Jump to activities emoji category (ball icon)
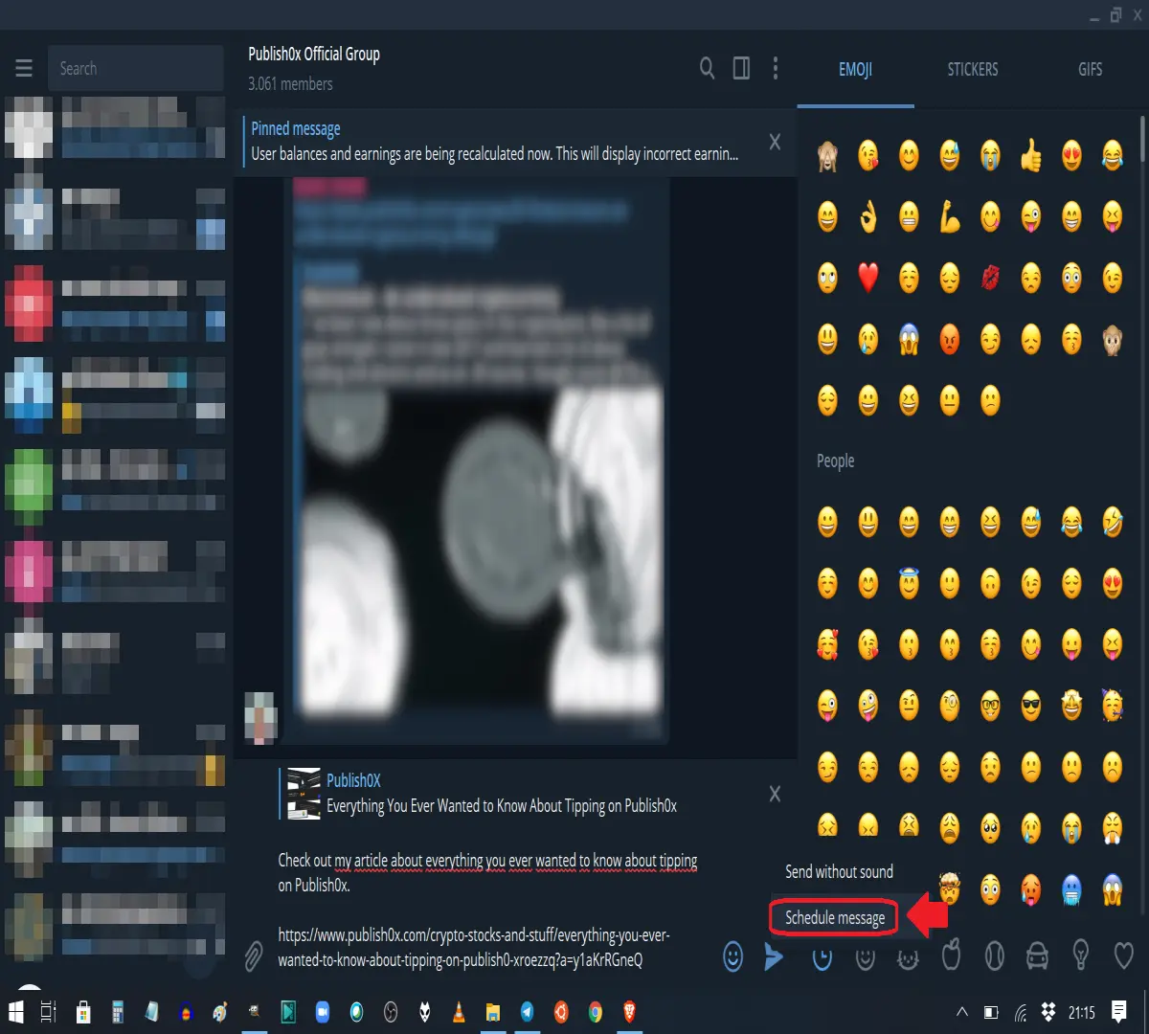Screen dimensions: 1149x1034 994,955
